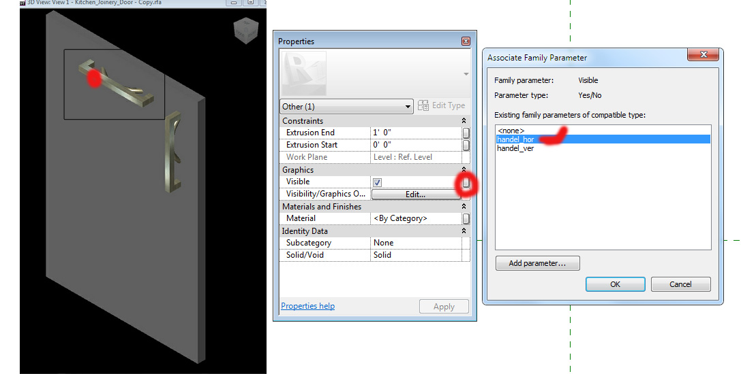
Task: Click the Subcategory None value
Action: click(x=415, y=243)
